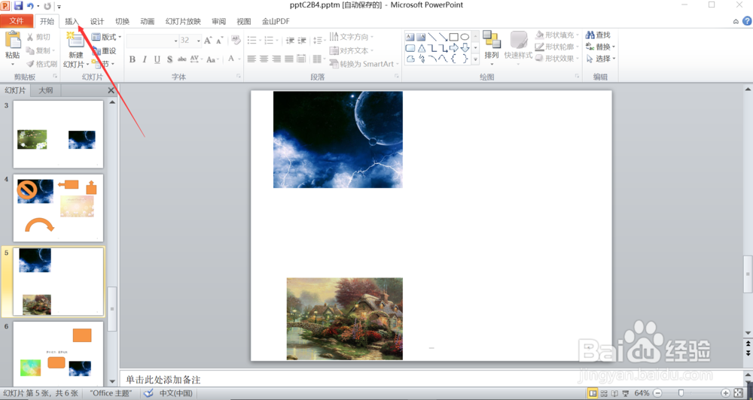Click the 格式刷 (Format Painter) button
The image size is (753, 400).
point(41,64)
